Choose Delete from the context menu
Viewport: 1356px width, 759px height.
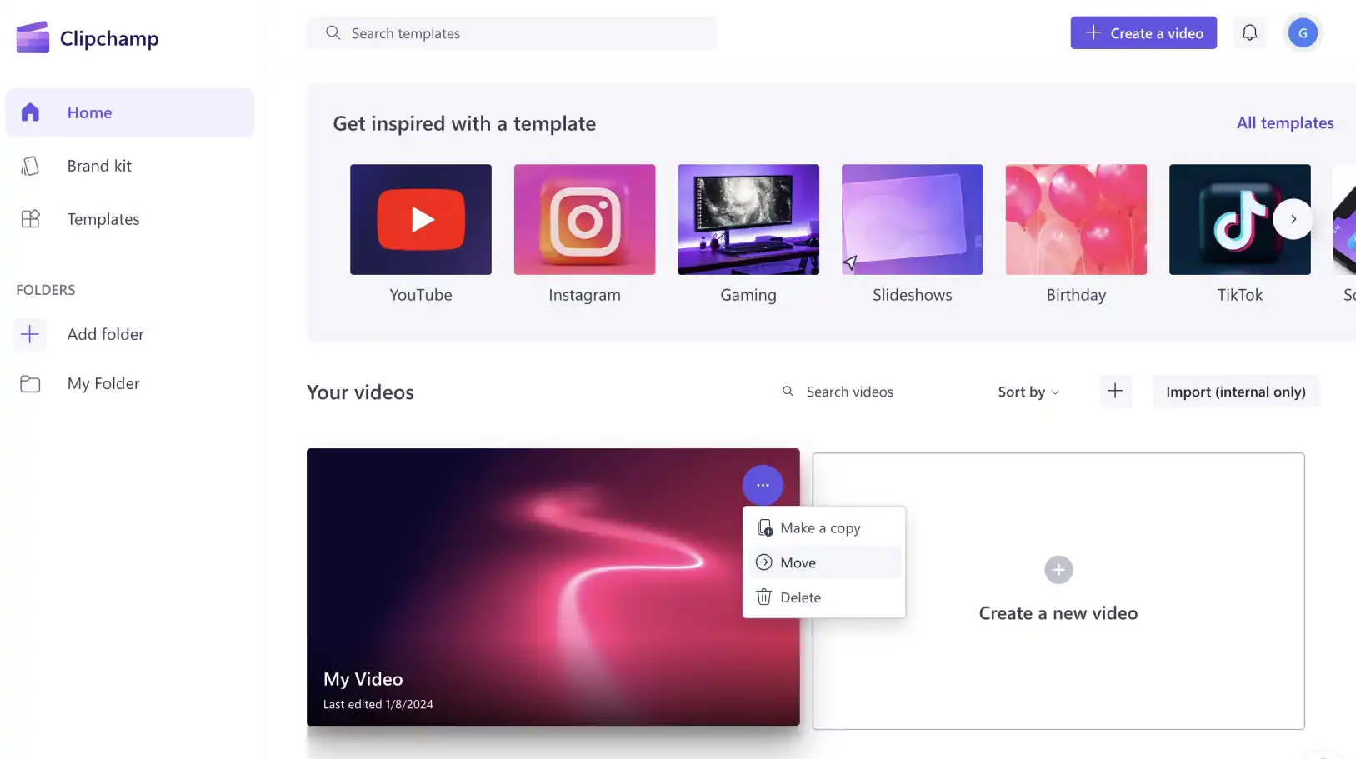pos(824,597)
